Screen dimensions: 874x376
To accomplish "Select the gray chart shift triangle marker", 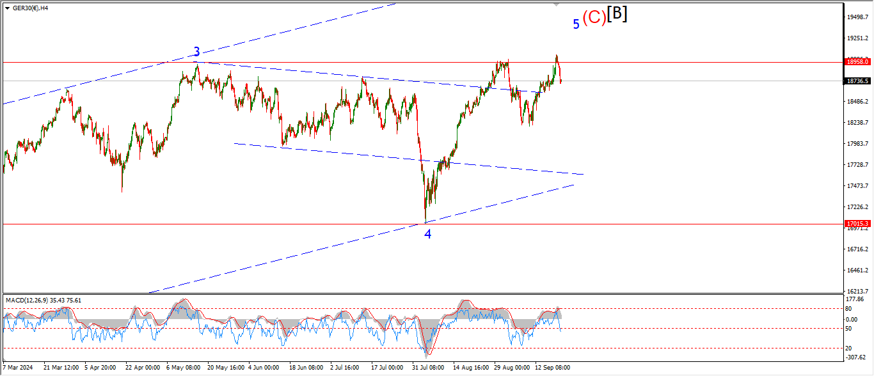I will coord(555,4).
